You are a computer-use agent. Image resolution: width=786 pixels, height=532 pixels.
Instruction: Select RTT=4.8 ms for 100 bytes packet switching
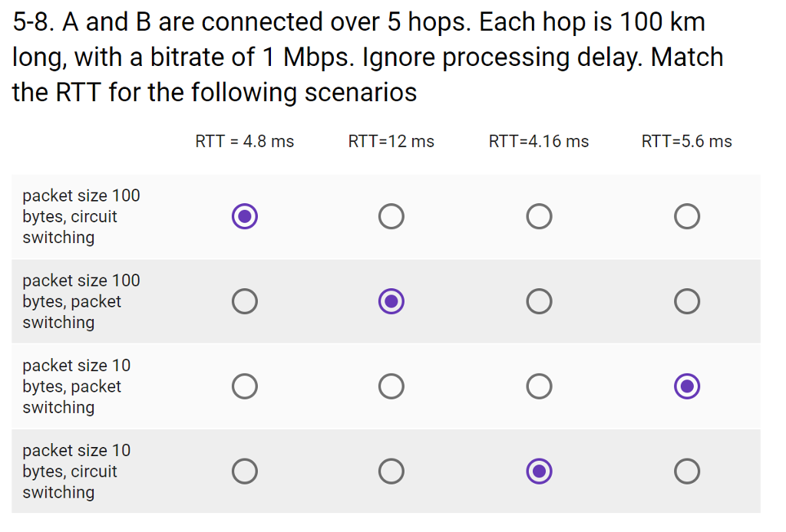coord(244,301)
